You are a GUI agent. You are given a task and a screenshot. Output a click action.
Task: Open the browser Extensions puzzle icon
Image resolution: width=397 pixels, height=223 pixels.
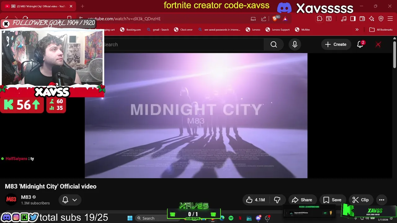(x=319, y=19)
